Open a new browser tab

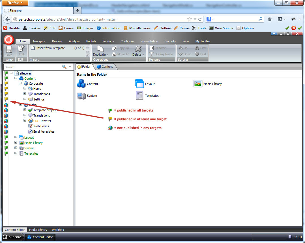pyautogui.click(x=78, y=11)
